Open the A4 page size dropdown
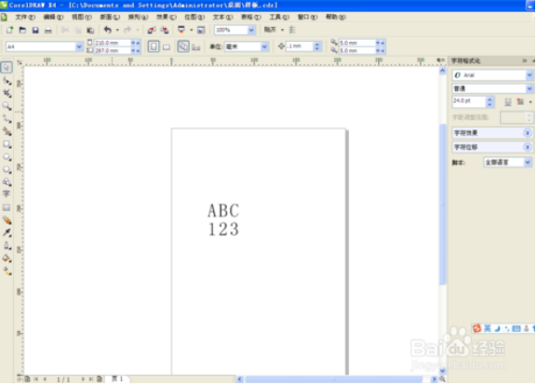 pos(79,47)
